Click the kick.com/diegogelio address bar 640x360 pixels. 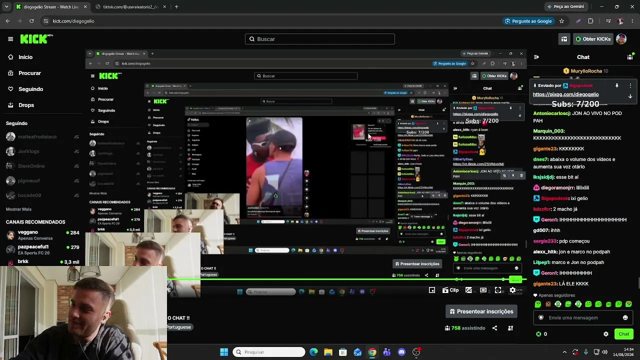(73, 21)
